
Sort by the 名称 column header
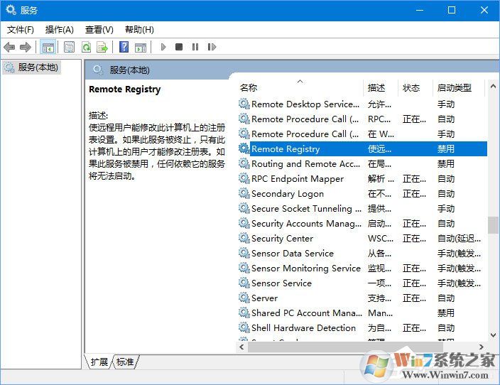pyautogui.click(x=249, y=87)
